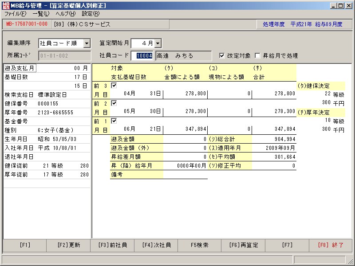Click the 種別 value 6:女子(基金)

tap(56, 130)
